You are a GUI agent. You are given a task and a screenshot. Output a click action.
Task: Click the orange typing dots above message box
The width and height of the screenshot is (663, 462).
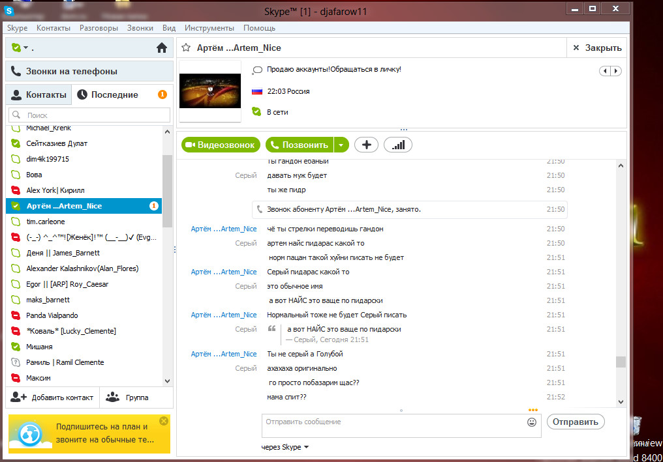(x=532, y=410)
